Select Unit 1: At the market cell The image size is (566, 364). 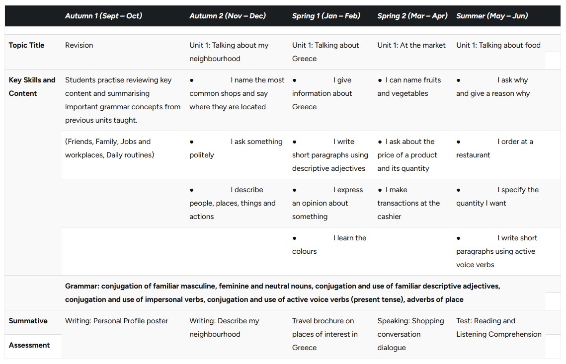(x=411, y=45)
